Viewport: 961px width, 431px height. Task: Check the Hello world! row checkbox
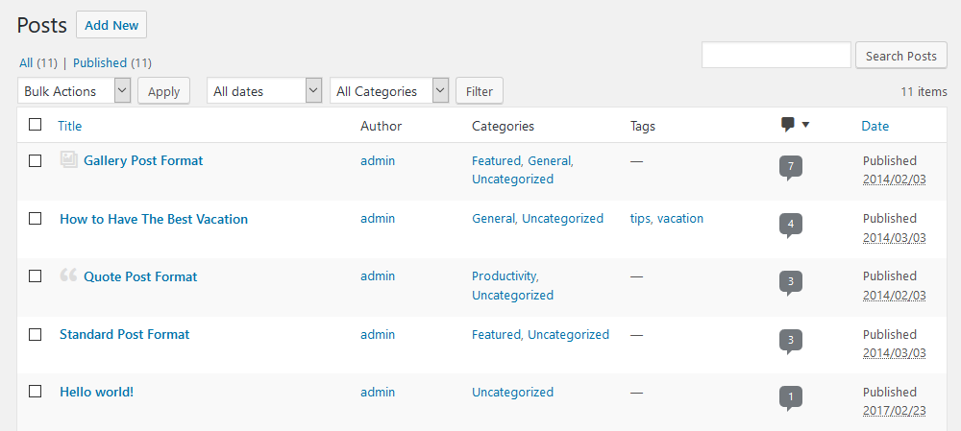click(35, 392)
